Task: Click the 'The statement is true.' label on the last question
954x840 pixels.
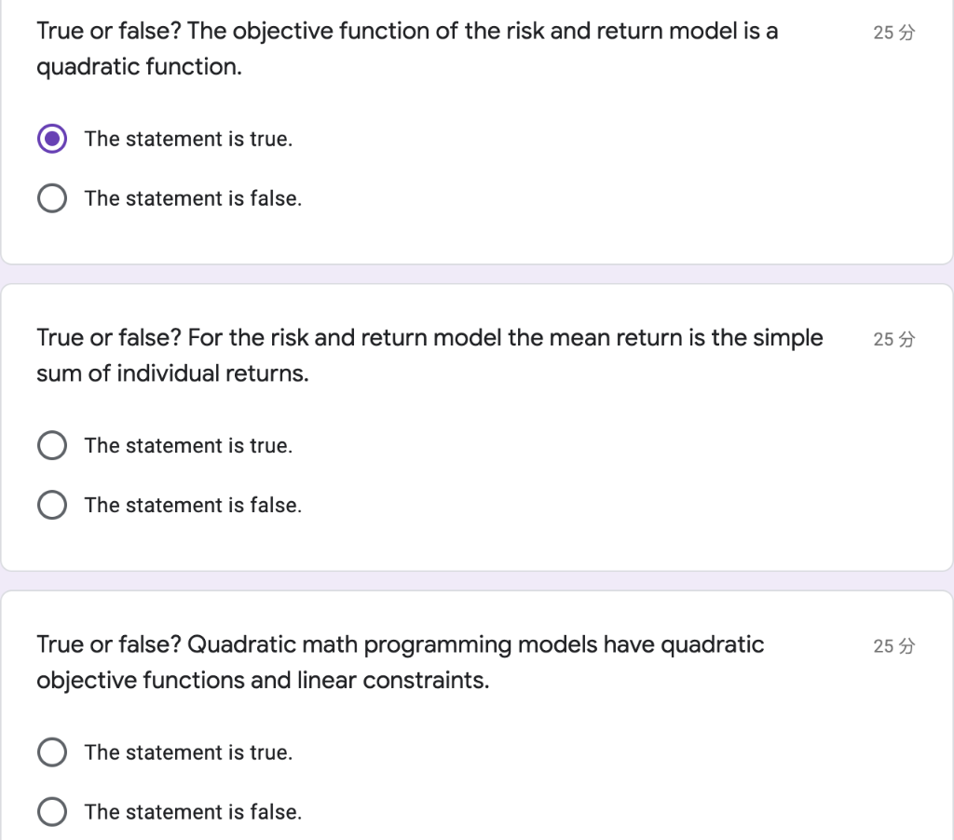Action: tap(187, 752)
